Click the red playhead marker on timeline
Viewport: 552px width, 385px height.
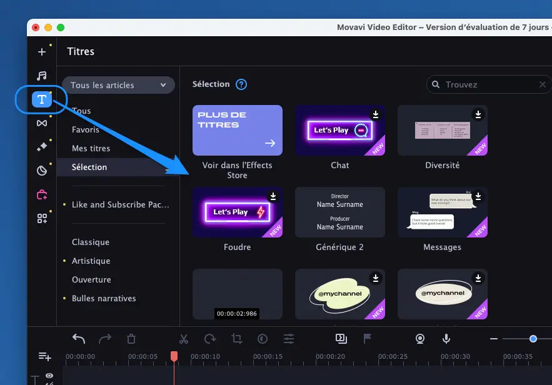(x=174, y=356)
